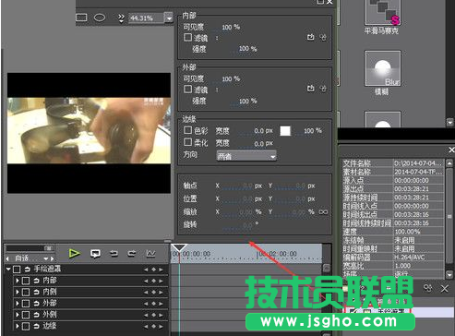Open filter selection icon in 内部 section
The height and width of the screenshot is (336, 455).
[x=311, y=37]
